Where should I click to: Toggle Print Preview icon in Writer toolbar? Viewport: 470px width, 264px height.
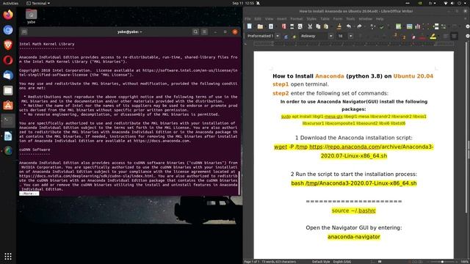point(300,26)
